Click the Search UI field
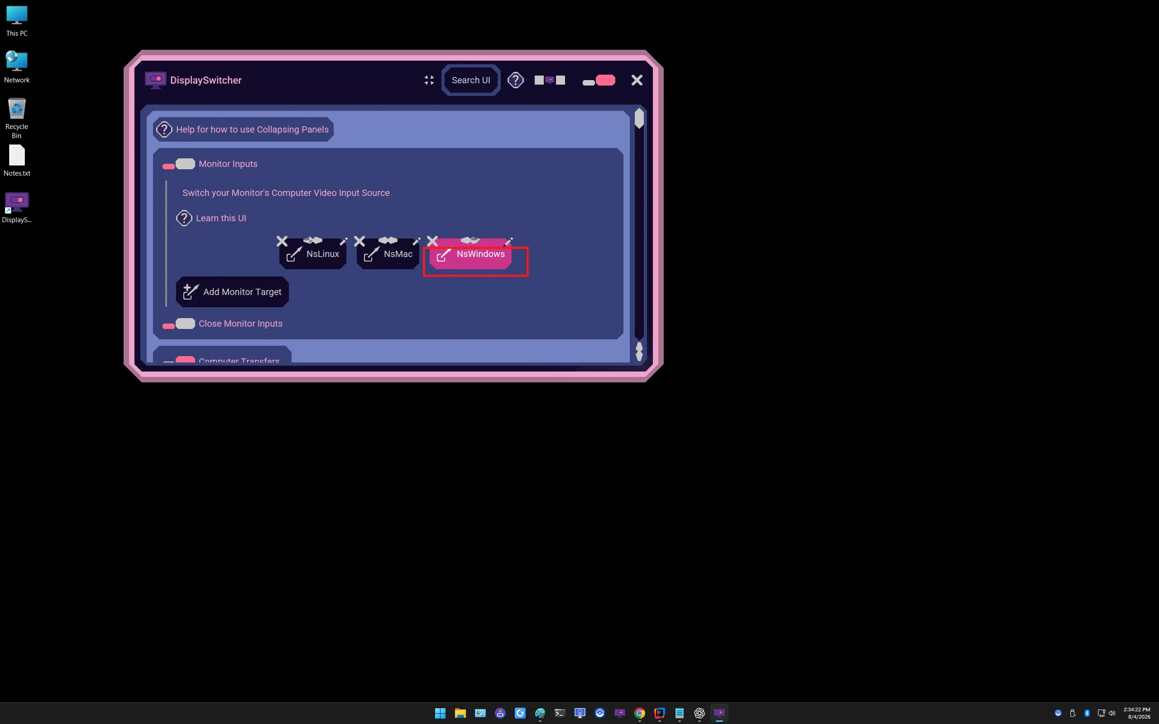 coord(471,80)
